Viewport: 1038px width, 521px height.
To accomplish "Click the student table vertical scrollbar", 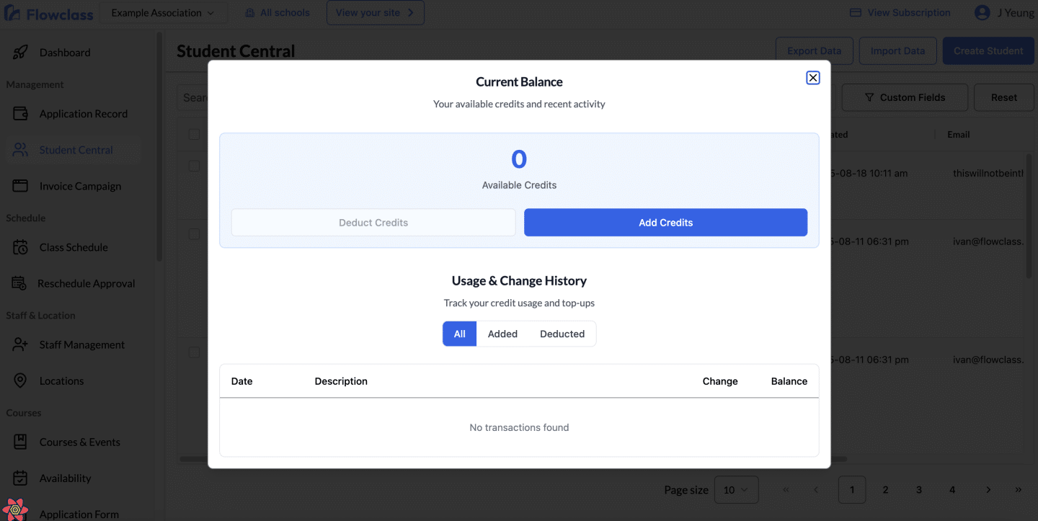I will [x=1029, y=216].
